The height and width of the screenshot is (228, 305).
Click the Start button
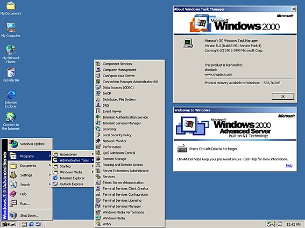click(9, 224)
